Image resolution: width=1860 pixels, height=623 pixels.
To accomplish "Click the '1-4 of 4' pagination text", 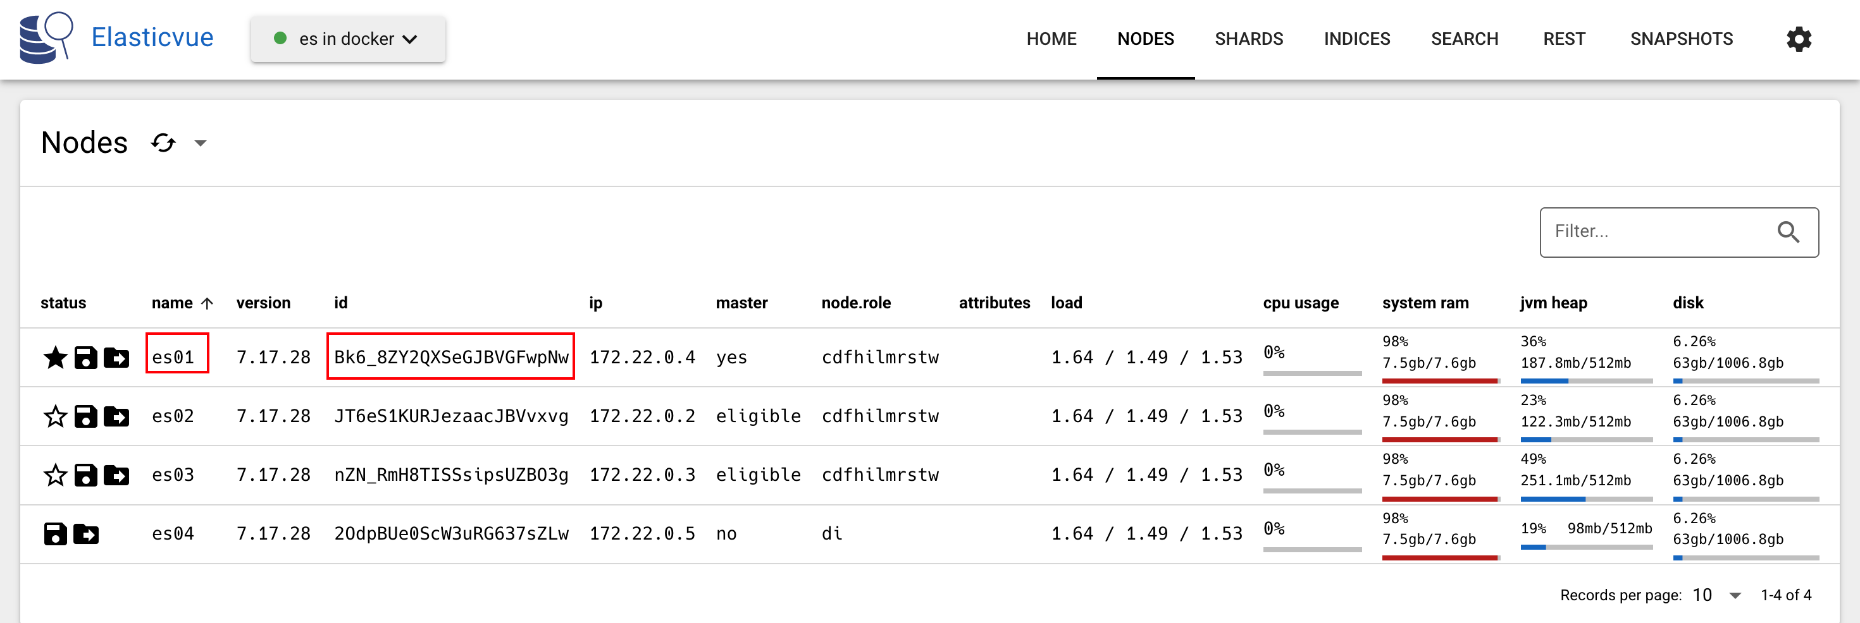I will (1785, 595).
